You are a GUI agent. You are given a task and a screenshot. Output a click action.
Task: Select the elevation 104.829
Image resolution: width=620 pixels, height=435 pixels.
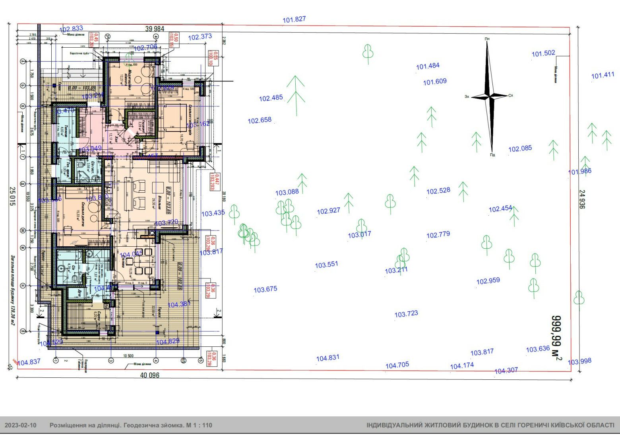click(x=168, y=341)
